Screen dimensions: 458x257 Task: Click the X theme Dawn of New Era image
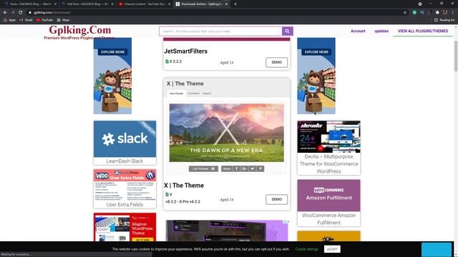226,133
